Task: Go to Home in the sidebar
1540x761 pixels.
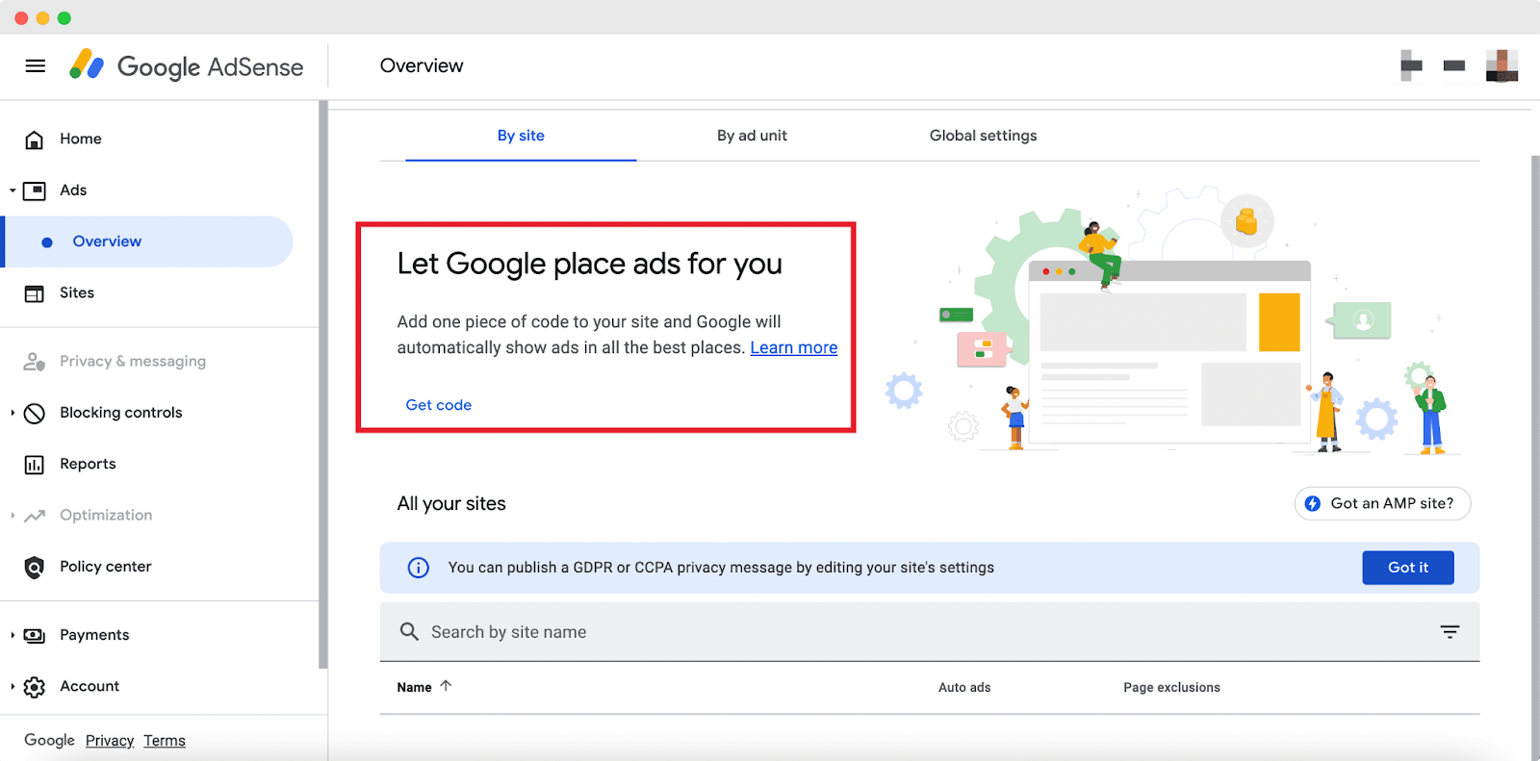Action: click(81, 139)
